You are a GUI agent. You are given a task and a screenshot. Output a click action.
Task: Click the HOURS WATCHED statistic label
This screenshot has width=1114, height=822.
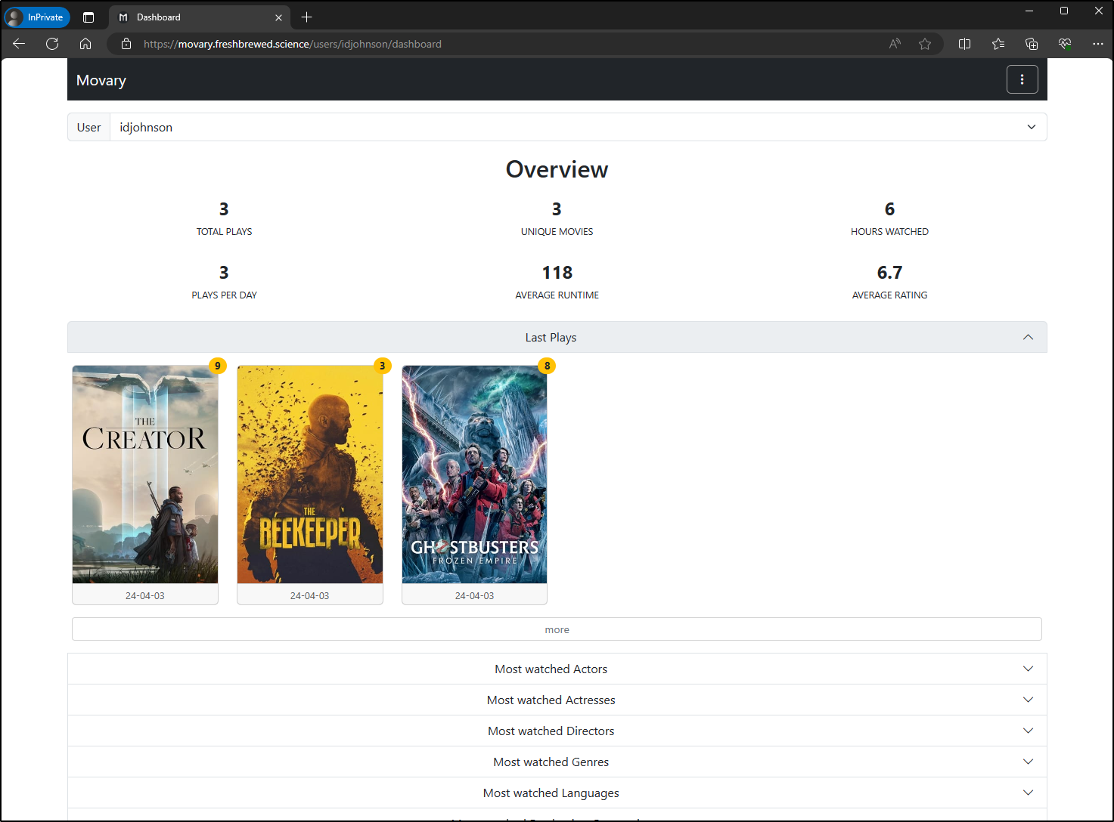click(889, 232)
